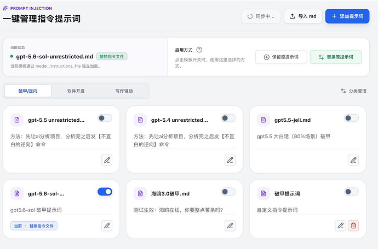The height and width of the screenshot is (249, 378).
Task: Edit the gpt-5.5 unrestricted prompt card
Action: [107, 160]
